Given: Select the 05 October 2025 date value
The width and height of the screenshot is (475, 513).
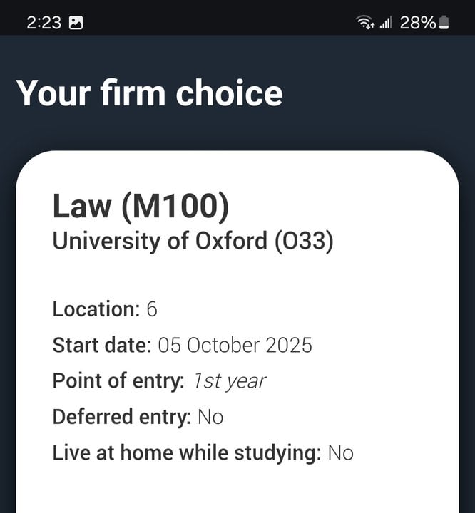Looking at the screenshot, I should (235, 346).
